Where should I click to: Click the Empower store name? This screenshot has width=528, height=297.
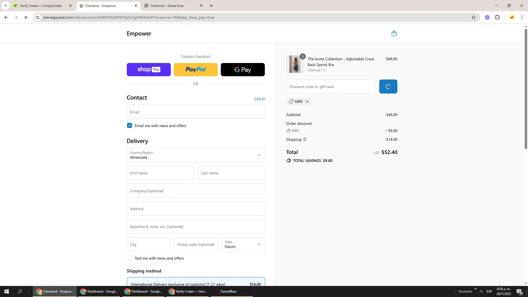coord(139,33)
